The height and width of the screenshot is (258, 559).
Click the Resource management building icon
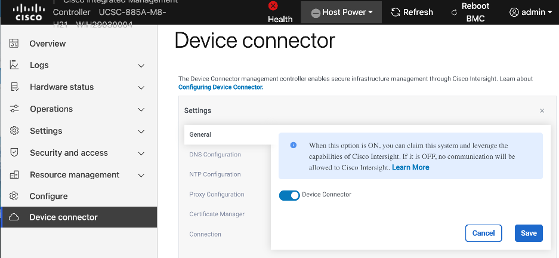pyautogui.click(x=14, y=175)
